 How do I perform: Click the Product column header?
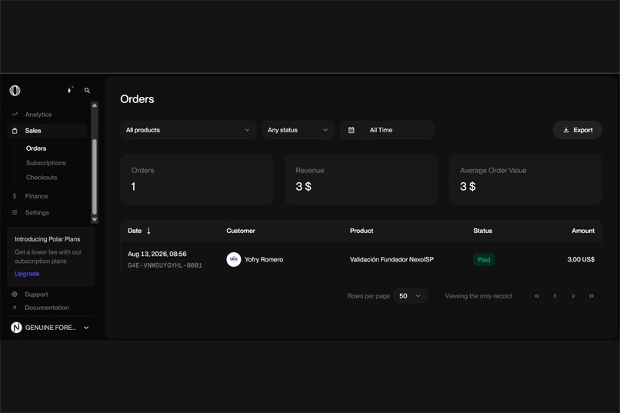(362, 231)
